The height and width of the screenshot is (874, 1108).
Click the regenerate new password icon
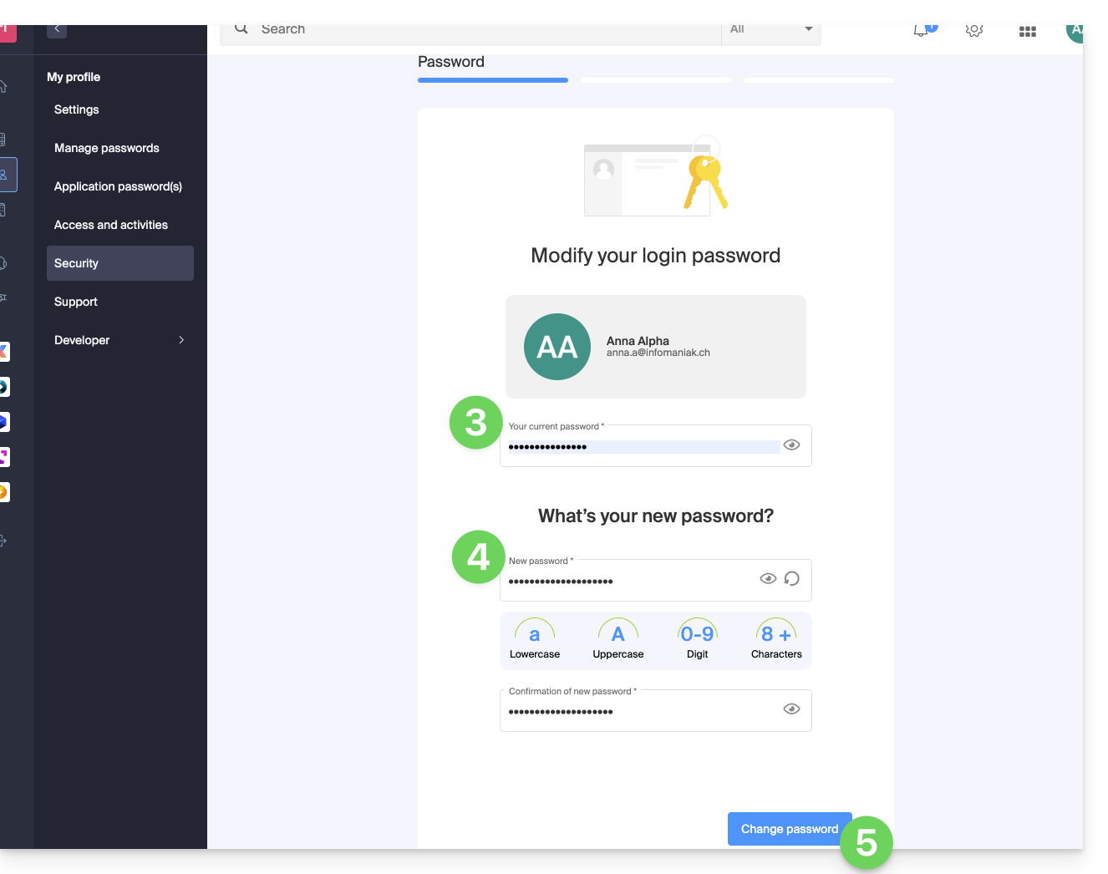(792, 578)
